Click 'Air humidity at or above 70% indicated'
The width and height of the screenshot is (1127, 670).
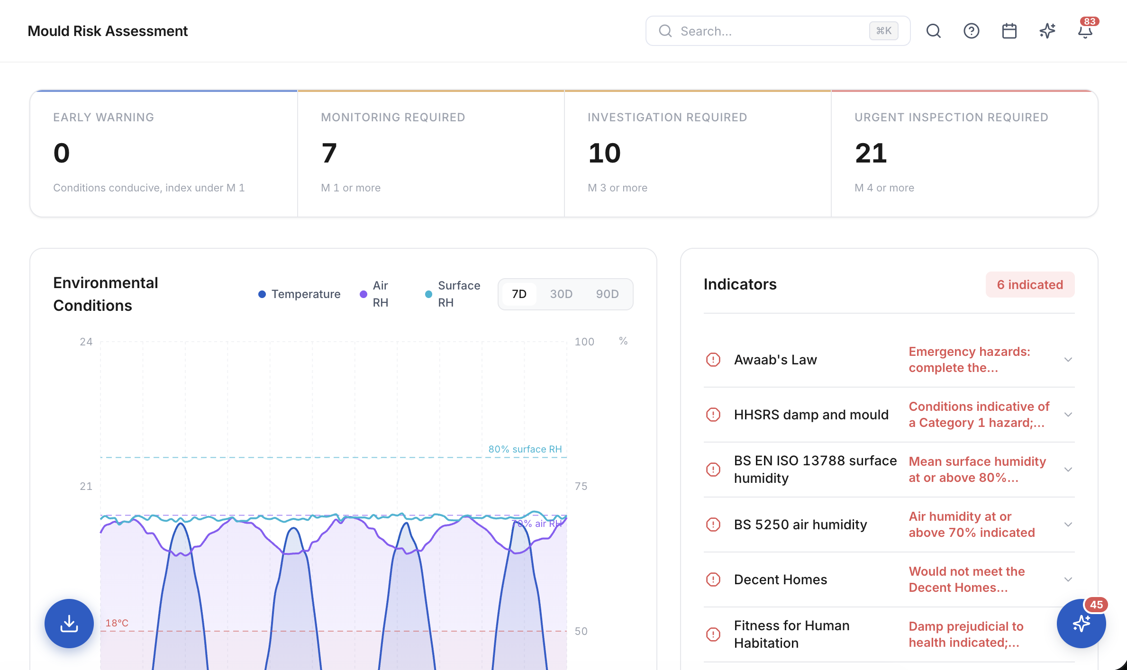[972, 525]
